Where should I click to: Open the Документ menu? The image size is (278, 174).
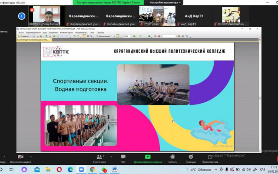tap(53, 33)
